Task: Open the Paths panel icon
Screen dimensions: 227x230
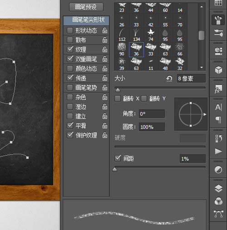Action: click(218, 214)
